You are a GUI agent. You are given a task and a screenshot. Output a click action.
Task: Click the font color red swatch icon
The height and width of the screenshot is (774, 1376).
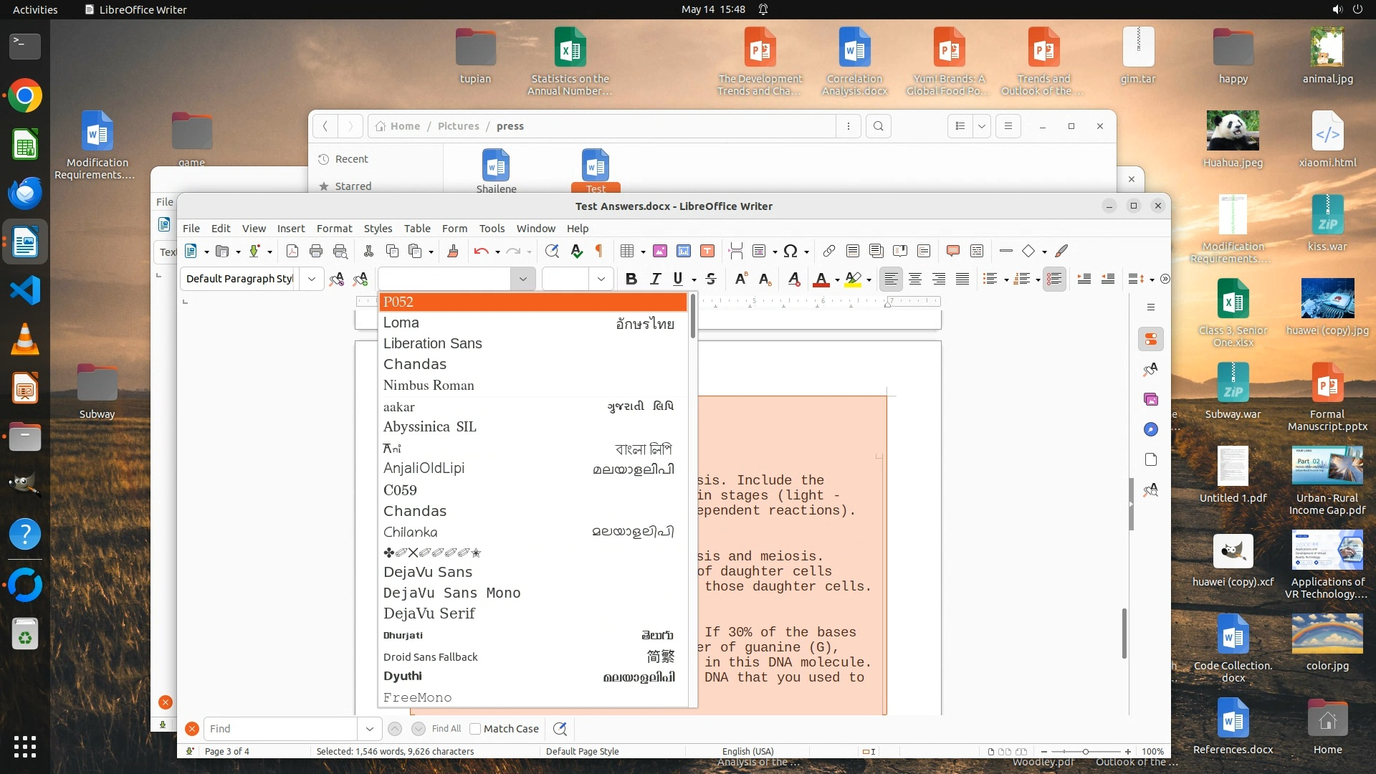821,279
